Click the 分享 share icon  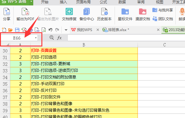pos(7,11)
